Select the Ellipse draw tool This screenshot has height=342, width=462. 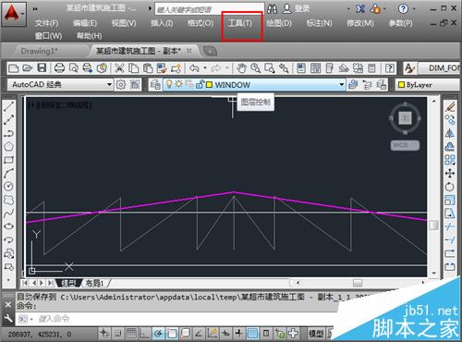(8, 226)
